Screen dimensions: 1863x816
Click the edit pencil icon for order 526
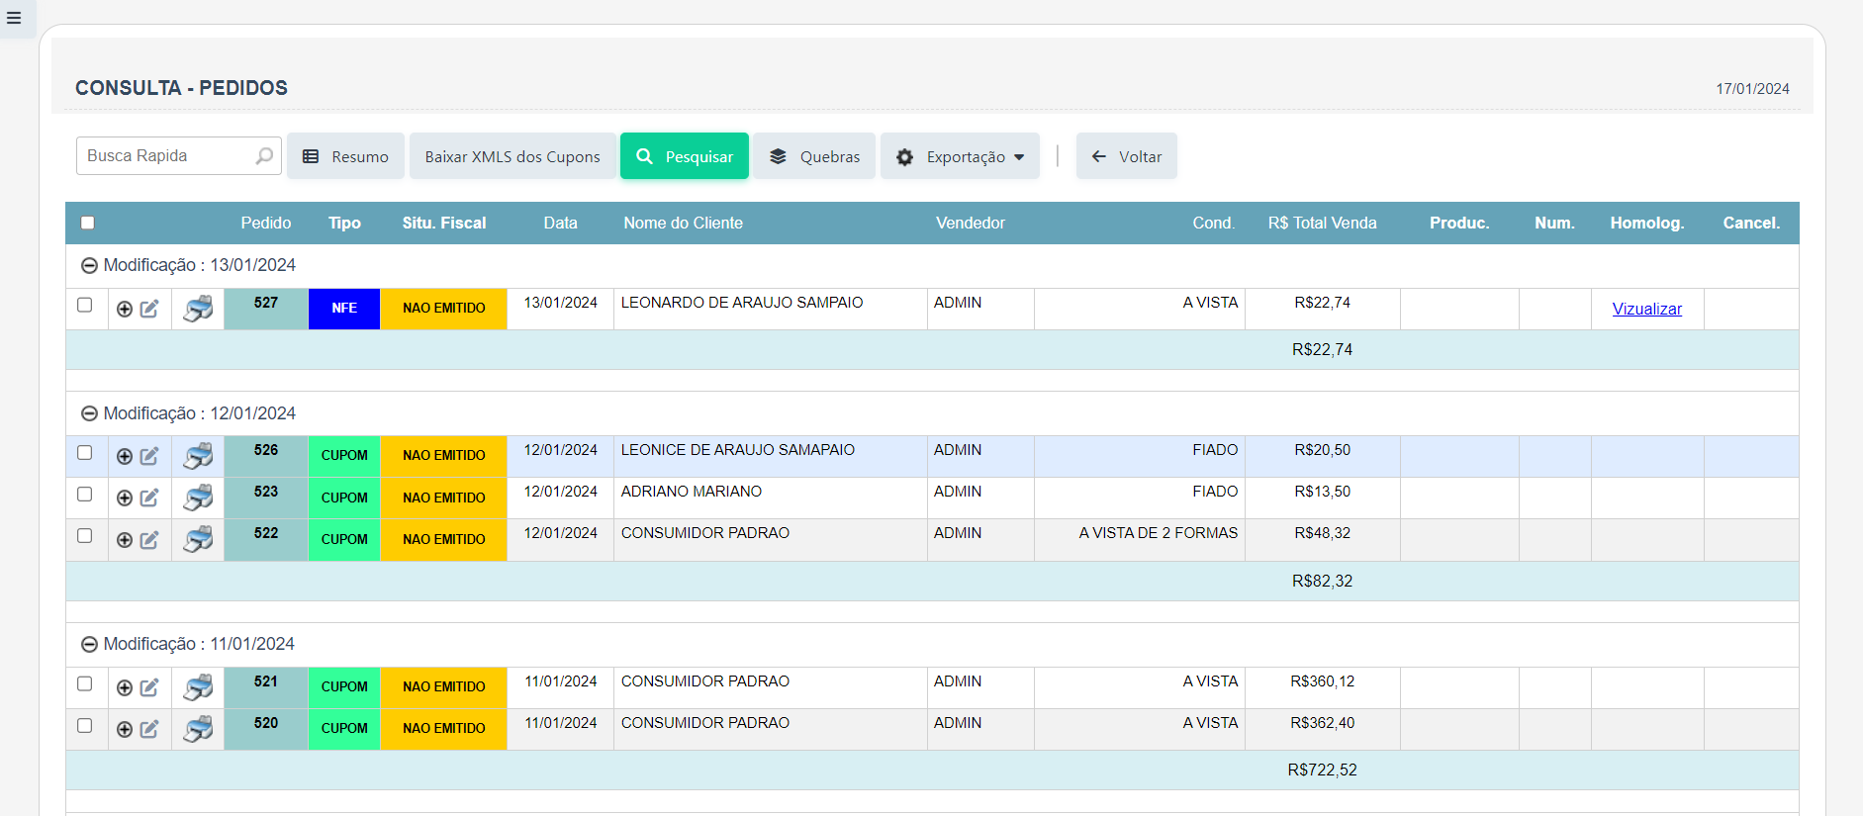149,456
